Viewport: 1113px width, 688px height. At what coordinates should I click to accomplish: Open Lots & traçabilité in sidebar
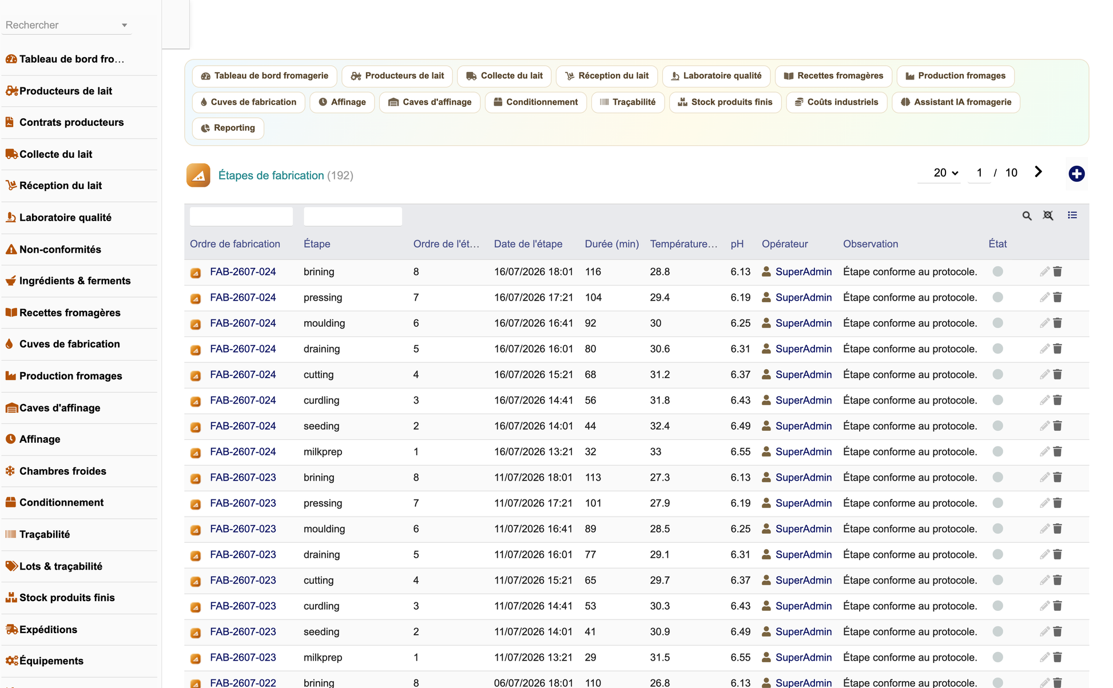[x=79, y=566]
